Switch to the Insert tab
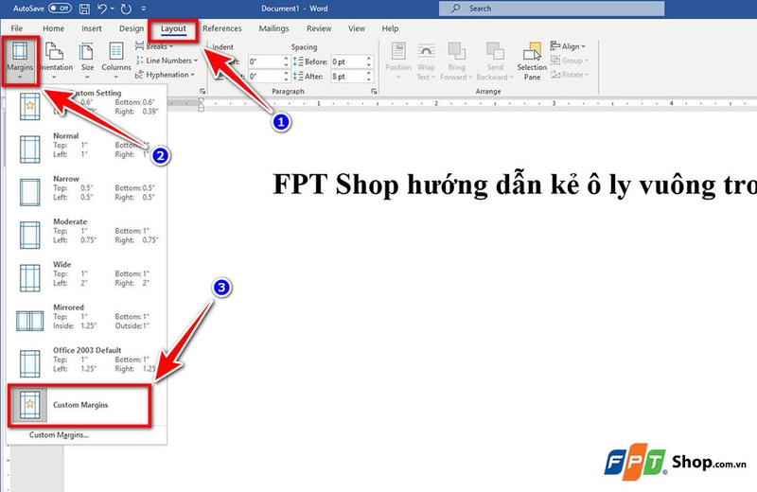This screenshot has width=757, height=492. pyautogui.click(x=91, y=28)
